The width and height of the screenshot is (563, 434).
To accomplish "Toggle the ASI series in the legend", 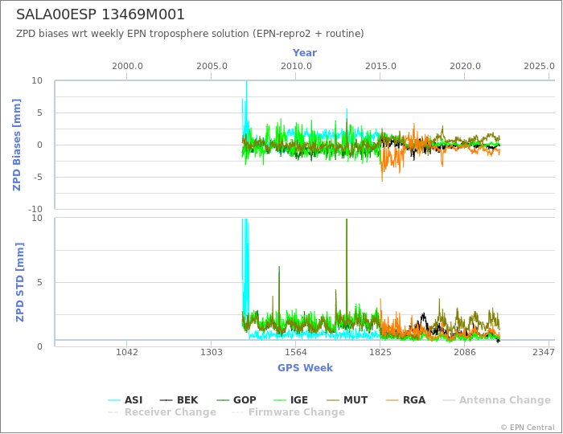I will pos(125,400).
